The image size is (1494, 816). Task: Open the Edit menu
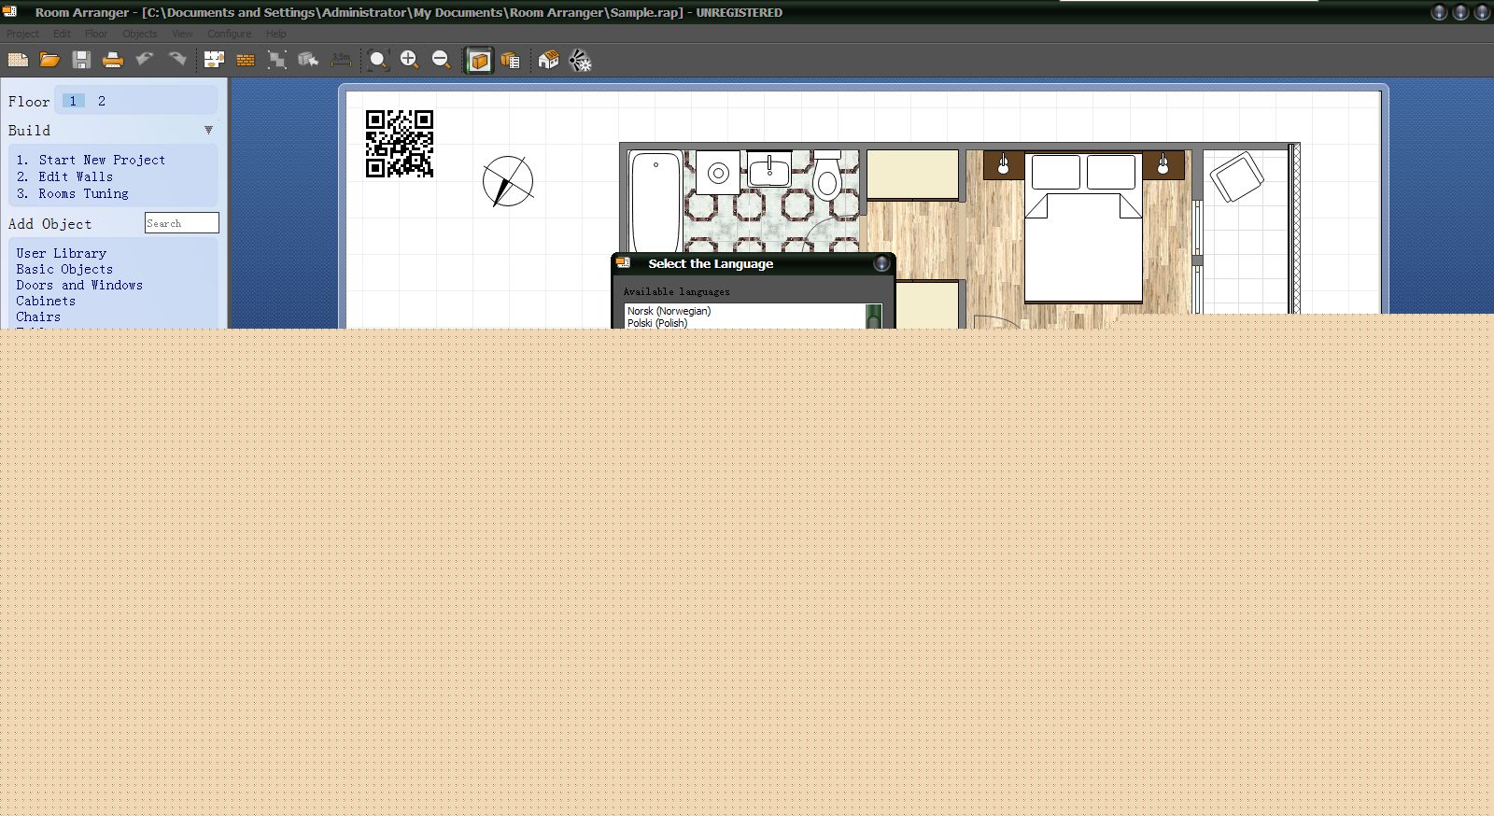click(x=62, y=34)
